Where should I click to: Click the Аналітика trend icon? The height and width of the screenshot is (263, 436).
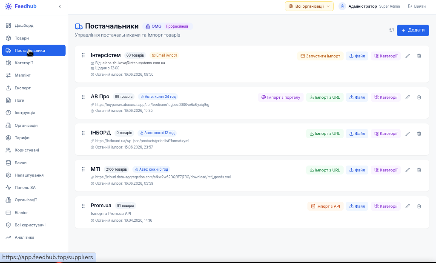[9, 237]
